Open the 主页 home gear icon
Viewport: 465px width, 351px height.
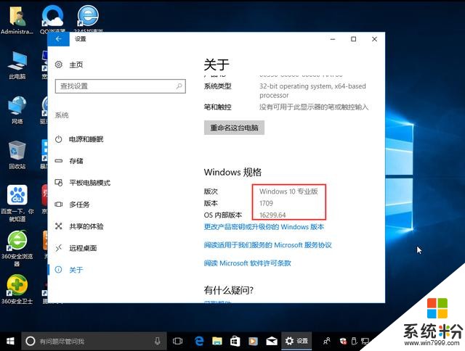pos(59,65)
